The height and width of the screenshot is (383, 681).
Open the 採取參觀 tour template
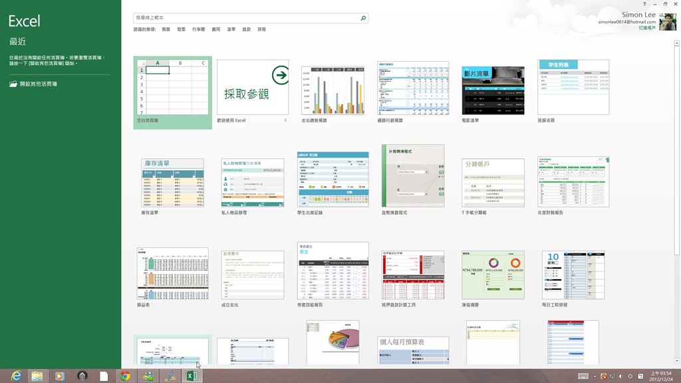[253, 87]
